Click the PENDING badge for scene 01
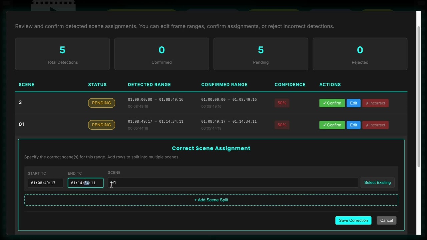 101,125
